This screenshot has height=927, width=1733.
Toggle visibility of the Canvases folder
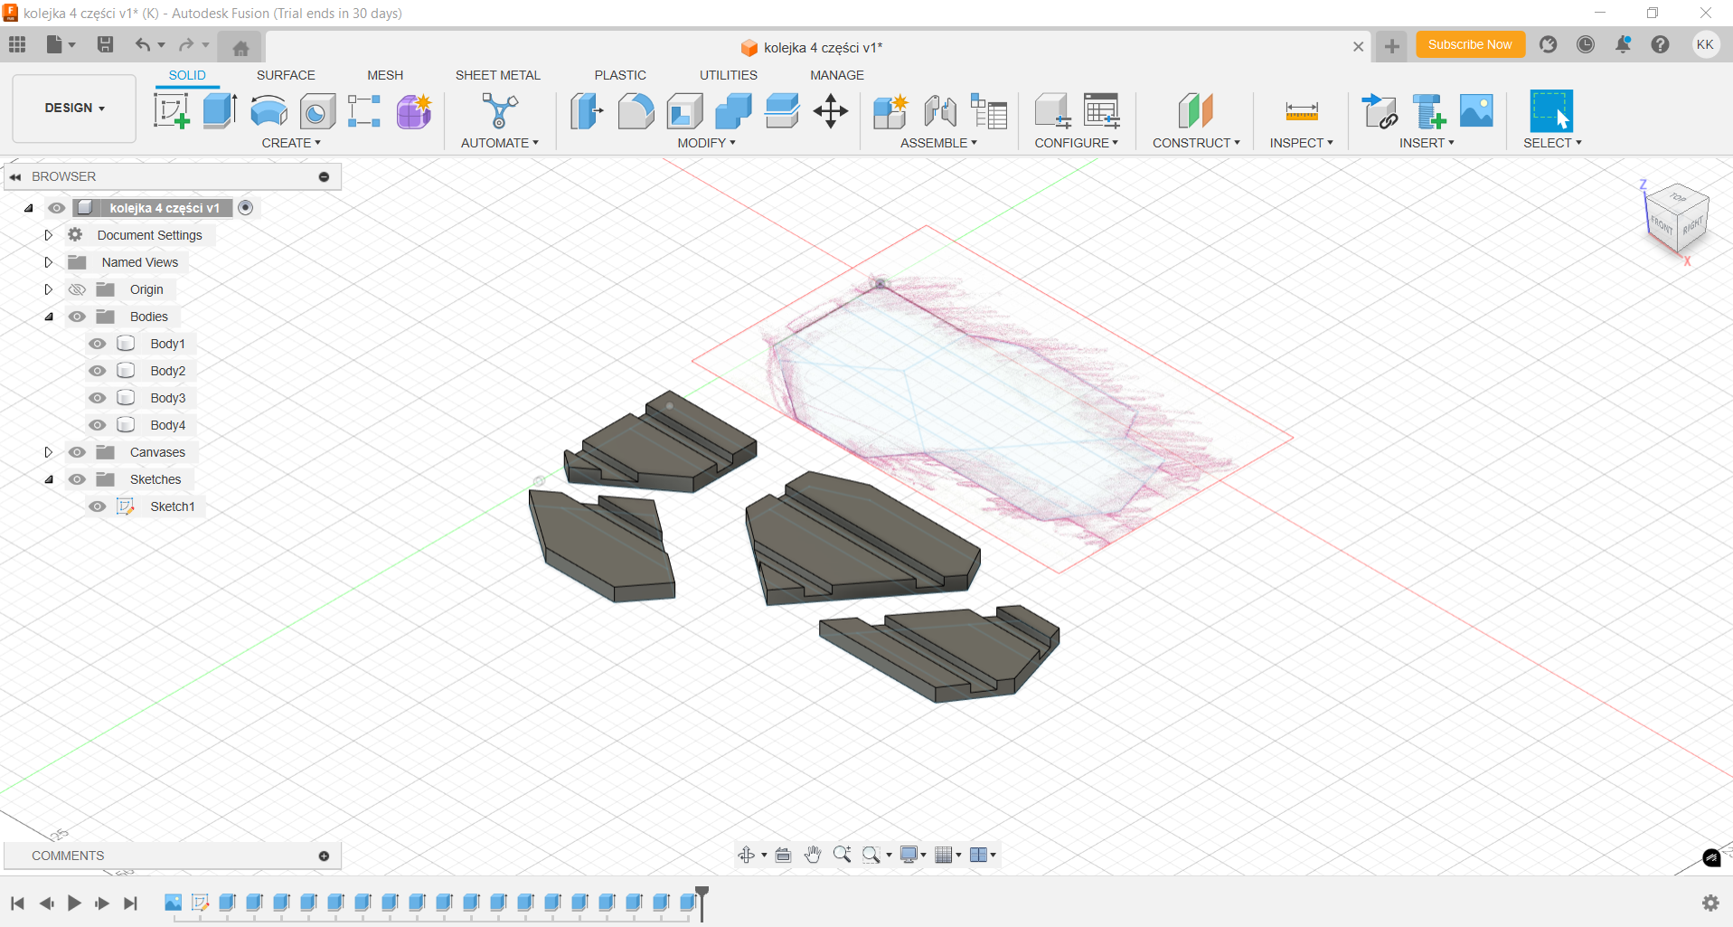[78, 452]
